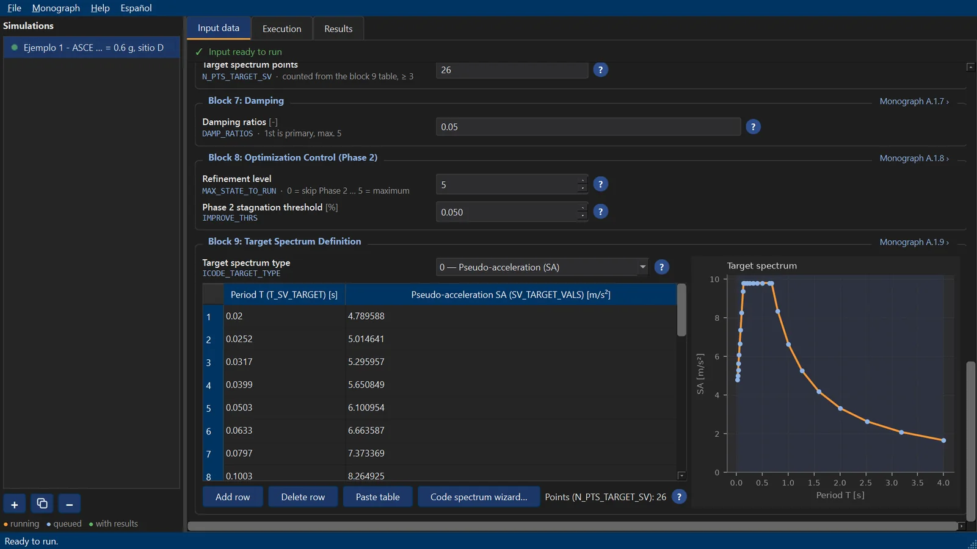Increase stagnation threshold with up arrow

point(583,207)
